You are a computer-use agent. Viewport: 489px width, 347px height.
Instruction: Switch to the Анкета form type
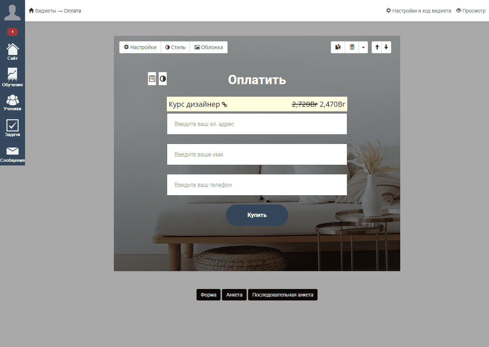point(234,295)
